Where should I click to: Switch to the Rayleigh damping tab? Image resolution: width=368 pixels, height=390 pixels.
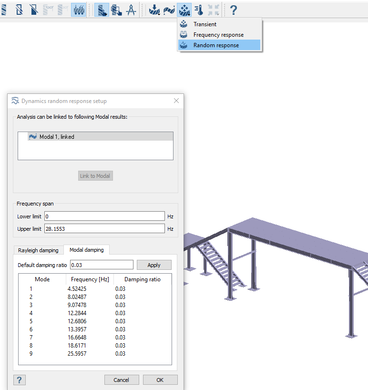click(38, 250)
